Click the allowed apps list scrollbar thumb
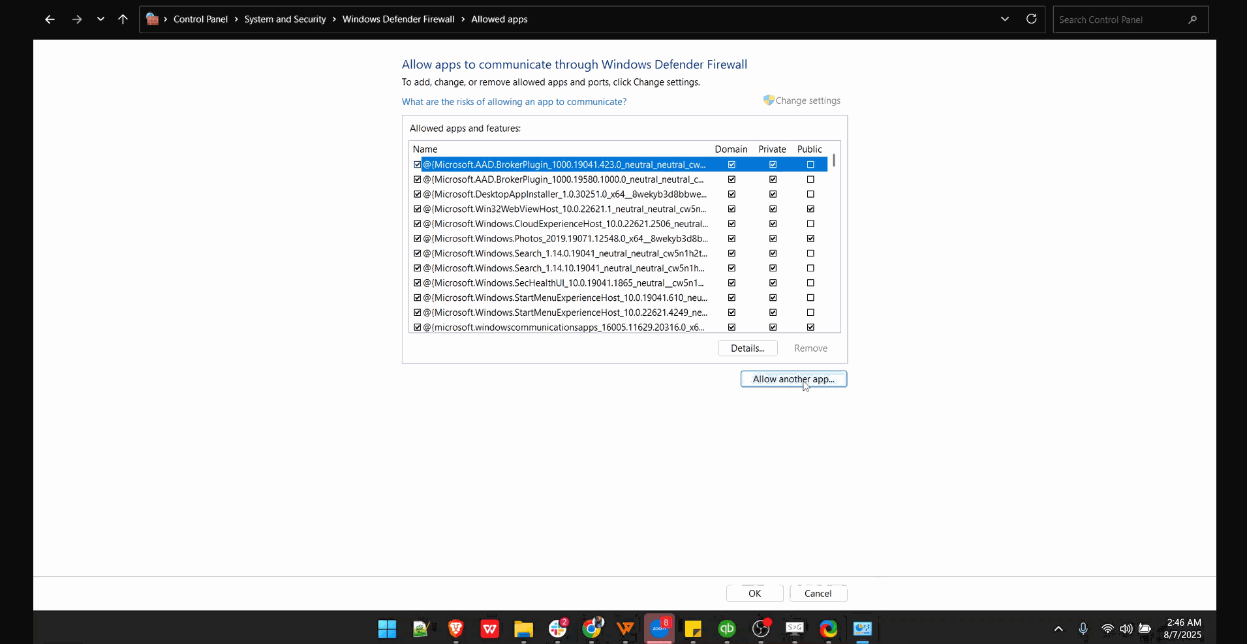 [x=834, y=161]
